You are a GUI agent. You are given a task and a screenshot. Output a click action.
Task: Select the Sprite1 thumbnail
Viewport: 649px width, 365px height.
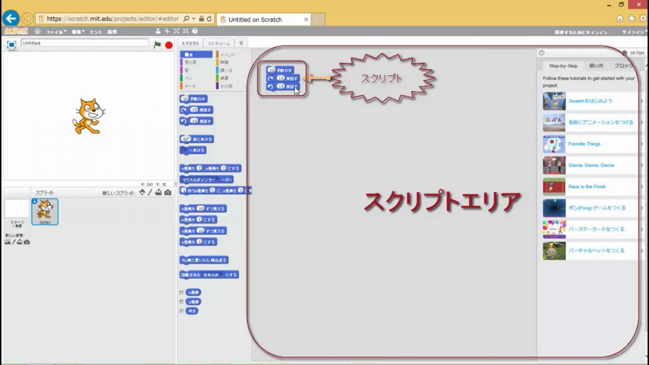[45, 212]
